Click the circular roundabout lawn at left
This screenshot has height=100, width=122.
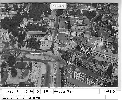9,55
